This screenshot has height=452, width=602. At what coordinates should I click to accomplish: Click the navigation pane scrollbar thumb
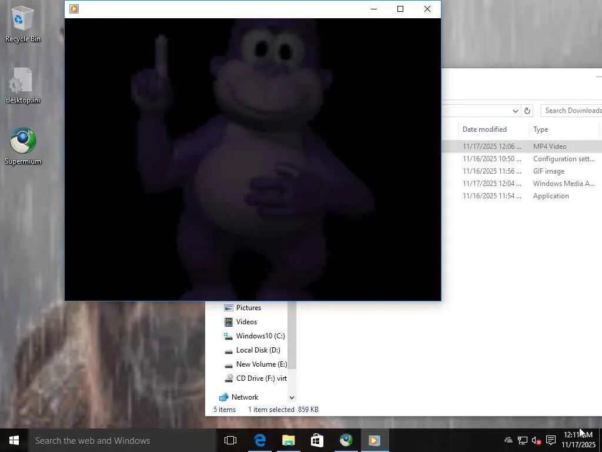(292, 335)
